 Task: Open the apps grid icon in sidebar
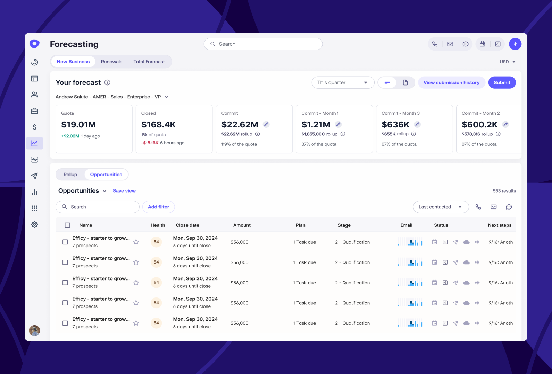pyautogui.click(x=34, y=208)
